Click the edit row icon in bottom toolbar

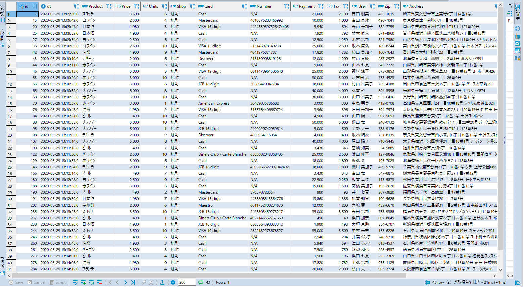click(x=75, y=282)
